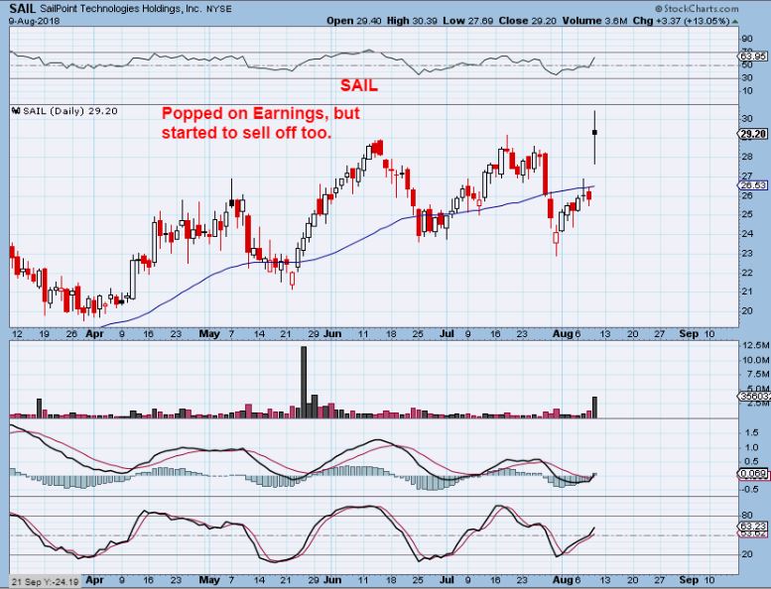This screenshot has height=589, width=771.
Task: Click the Close 29.20 value in the header
Action: 528,21
